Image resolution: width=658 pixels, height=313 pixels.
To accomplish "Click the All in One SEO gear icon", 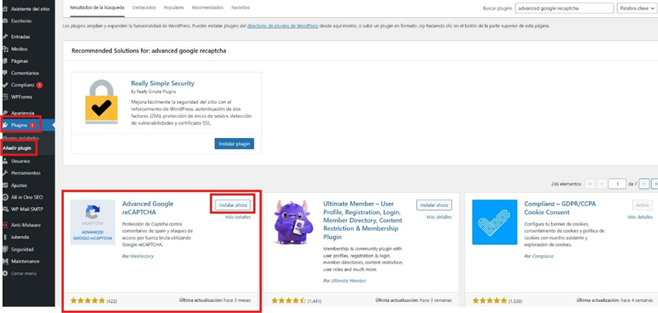I will click(5, 197).
